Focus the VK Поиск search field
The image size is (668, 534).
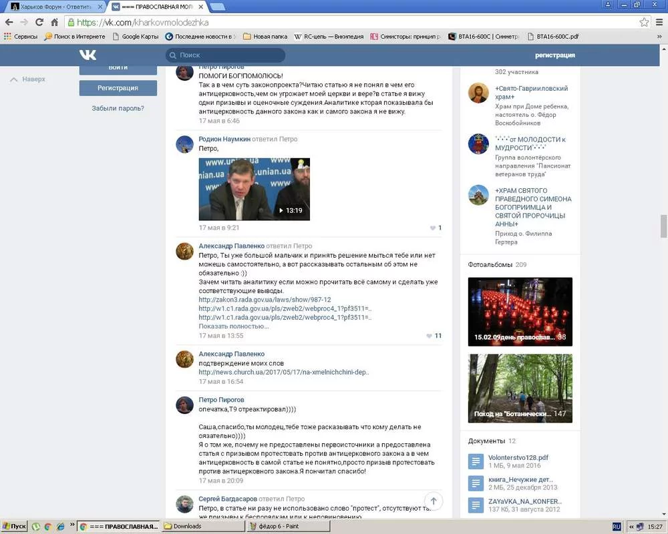coord(225,55)
